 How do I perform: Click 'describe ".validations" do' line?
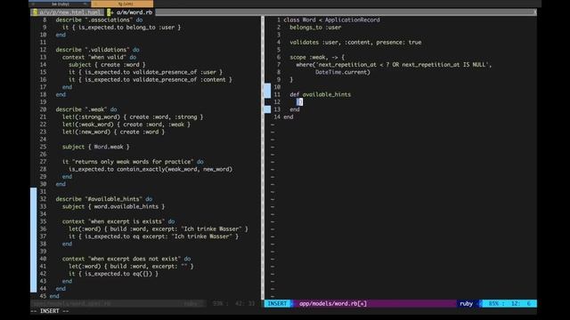(97, 50)
